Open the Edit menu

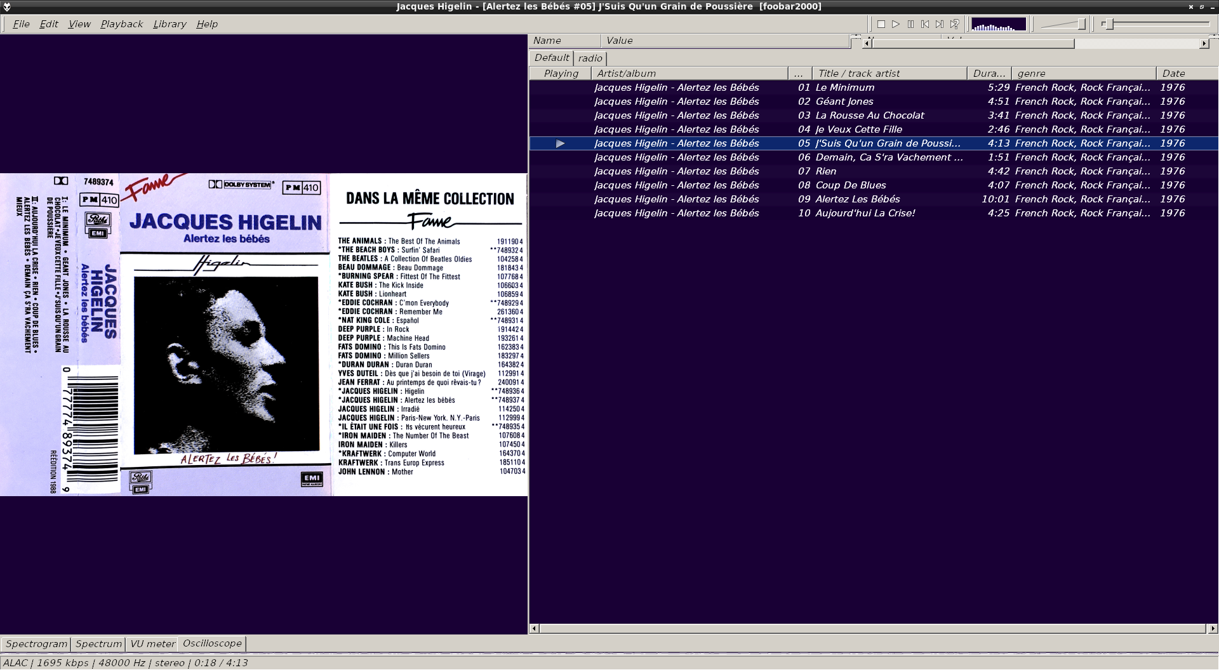49,24
